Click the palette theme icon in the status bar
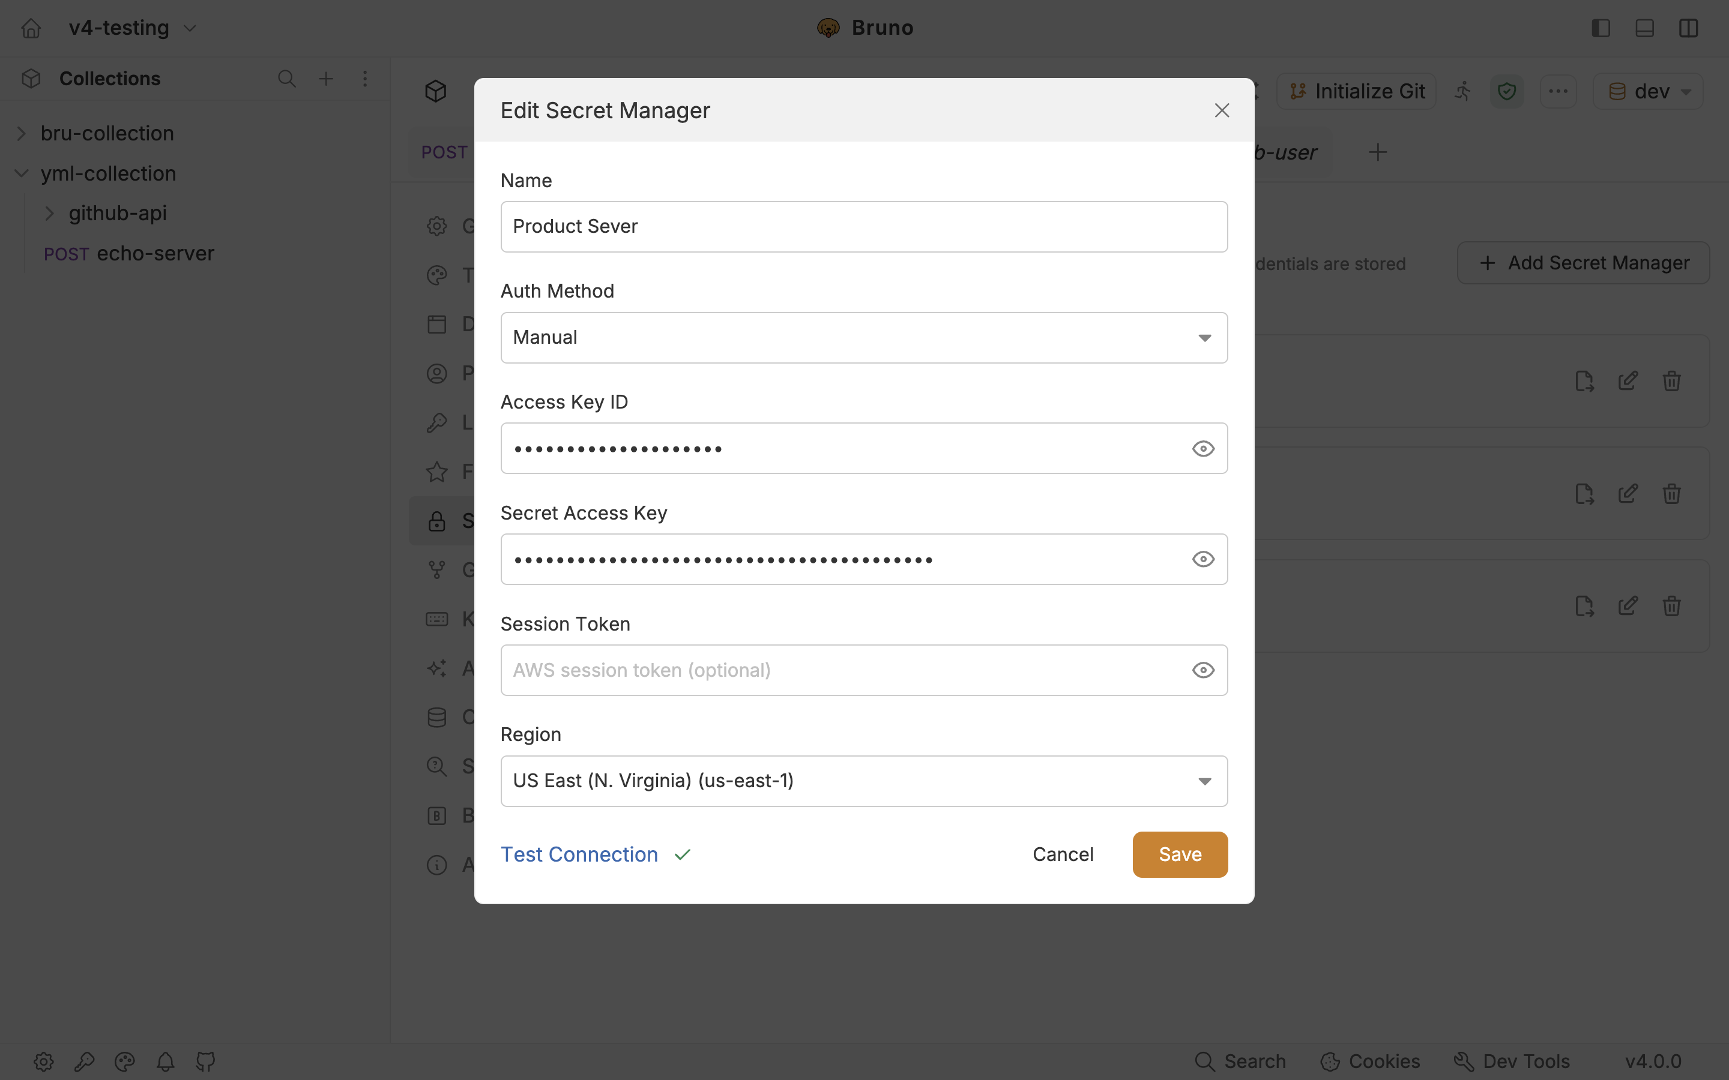Screen dimensions: 1729x1080 click(125, 1061)
